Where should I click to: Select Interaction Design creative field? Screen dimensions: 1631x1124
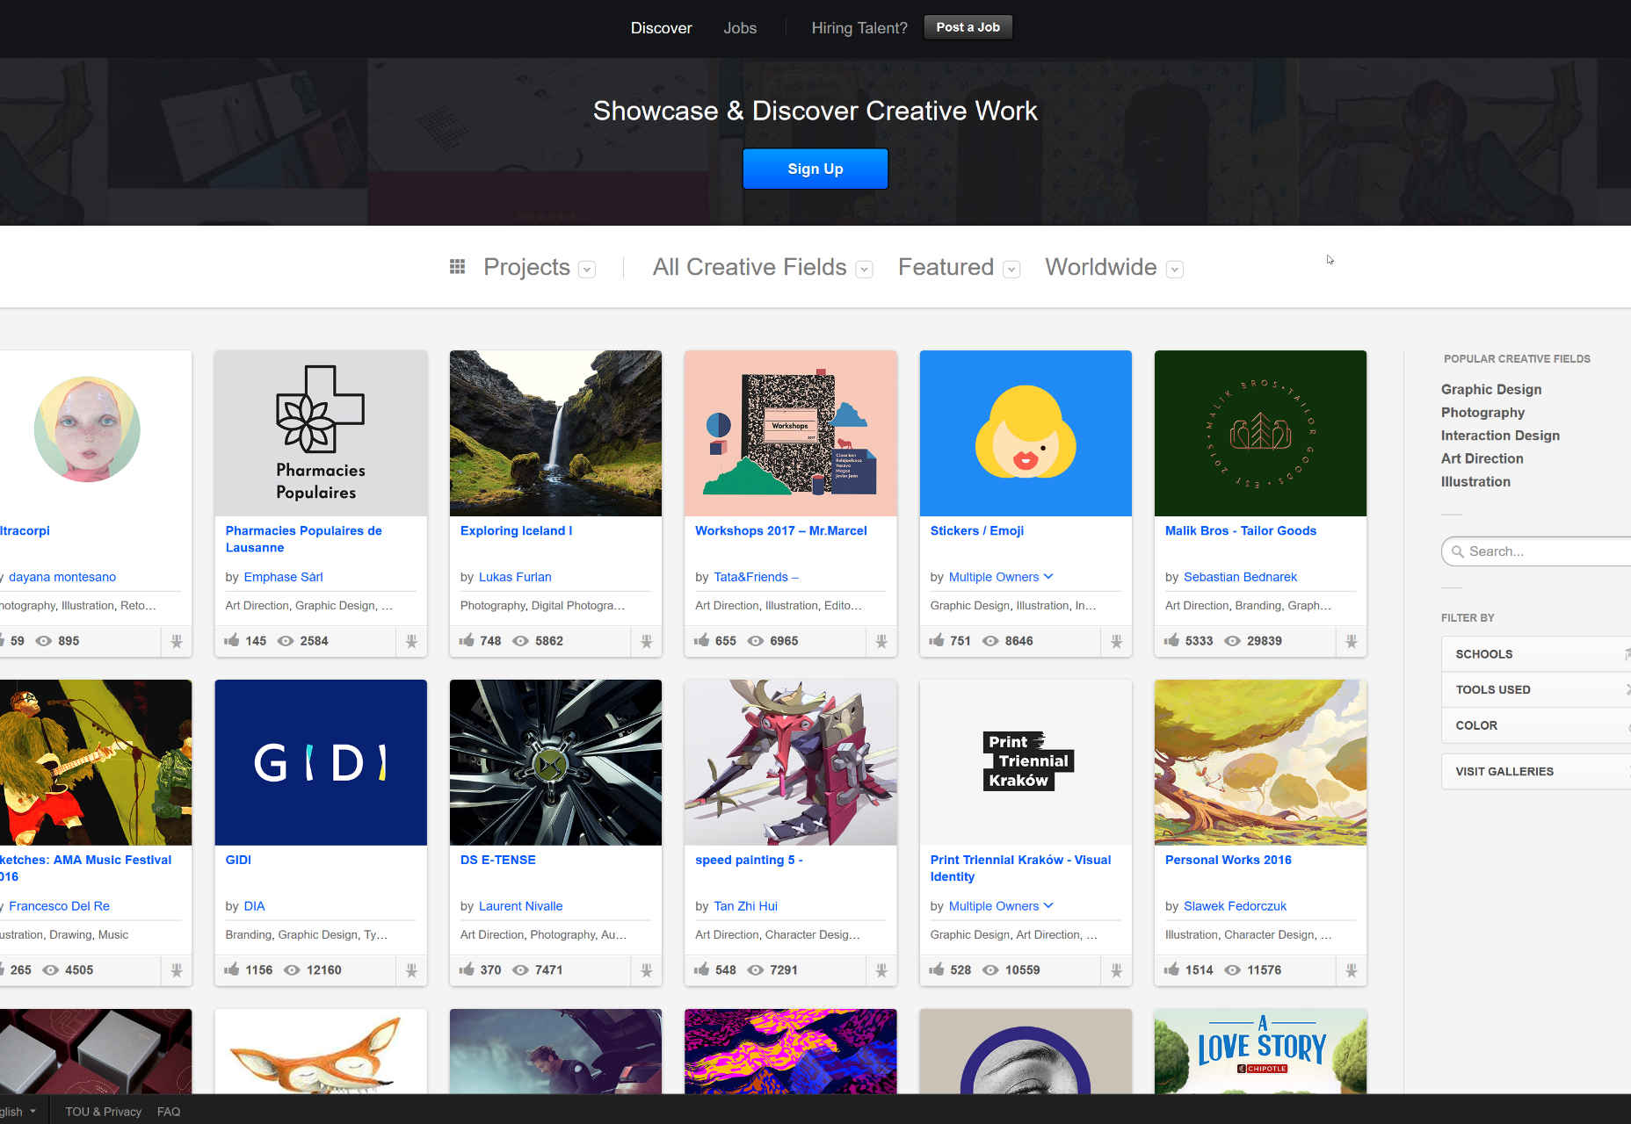point(1500,436)
